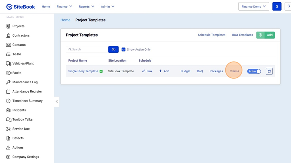Screen dimensions: 291x163
Task: Expand the Finance dropdown menu
Action: click(64, 6)
